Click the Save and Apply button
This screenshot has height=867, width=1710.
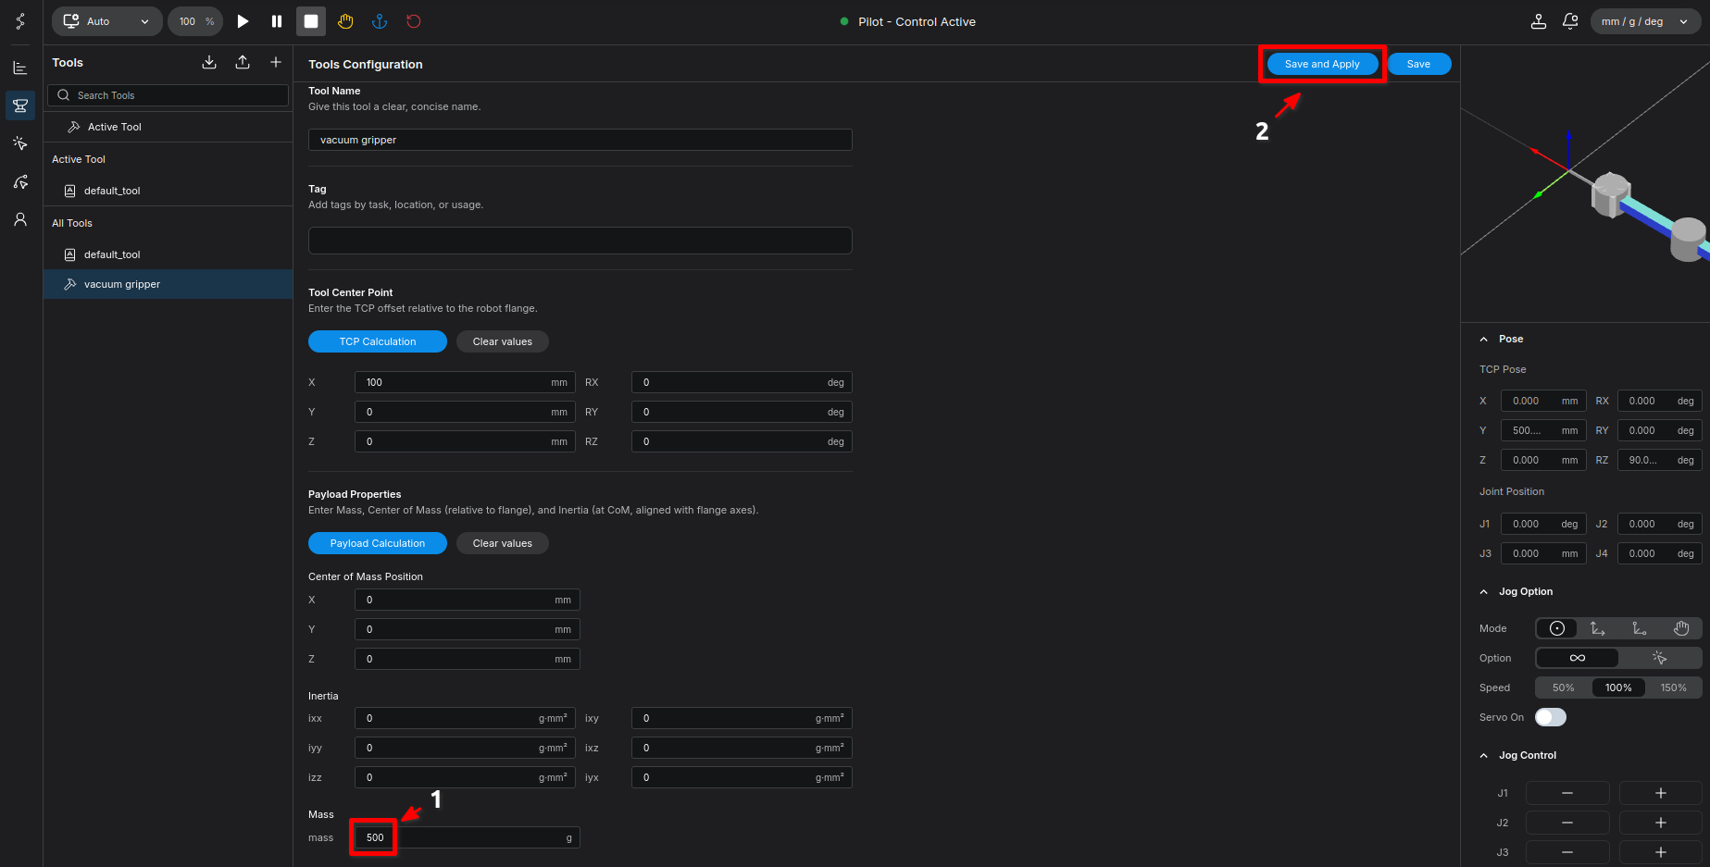[1321, 64]
